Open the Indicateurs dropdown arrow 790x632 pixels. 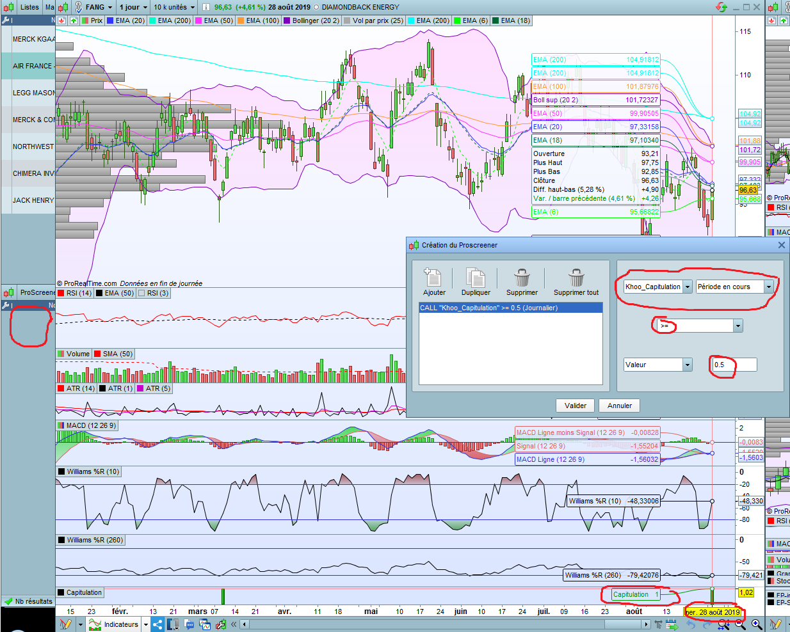click(145, 624)
